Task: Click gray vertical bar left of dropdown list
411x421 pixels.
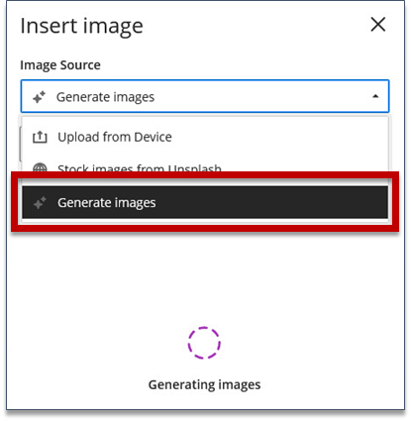Action: pos(20,144)
